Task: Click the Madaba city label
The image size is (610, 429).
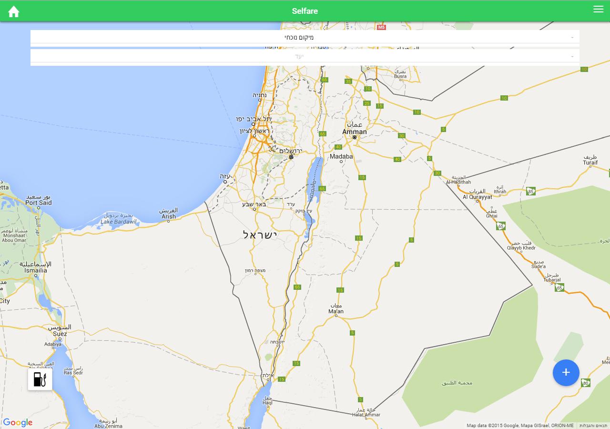Action: click(x=341, y=156)
